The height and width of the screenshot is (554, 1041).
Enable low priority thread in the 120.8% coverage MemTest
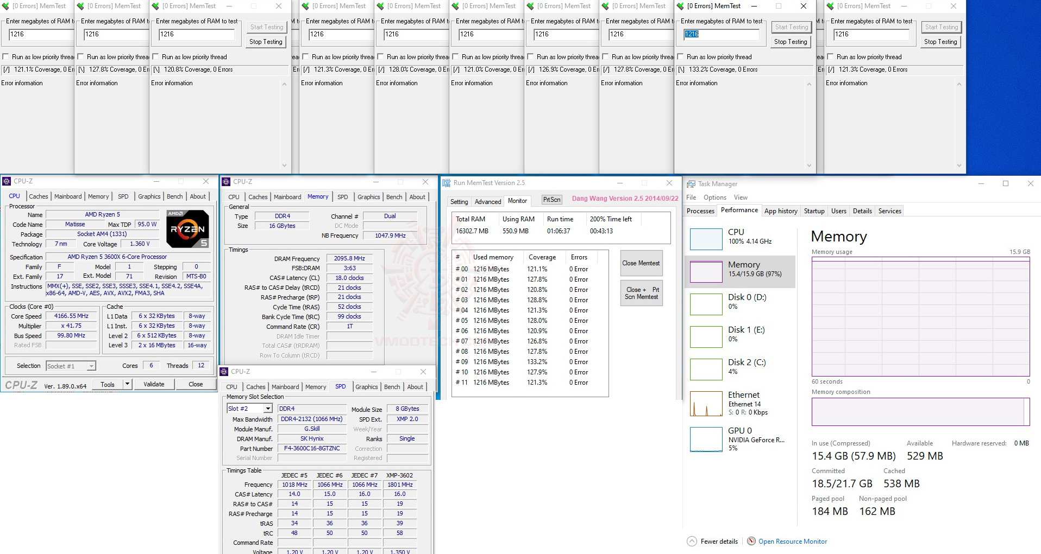click(x=155, y=57)
